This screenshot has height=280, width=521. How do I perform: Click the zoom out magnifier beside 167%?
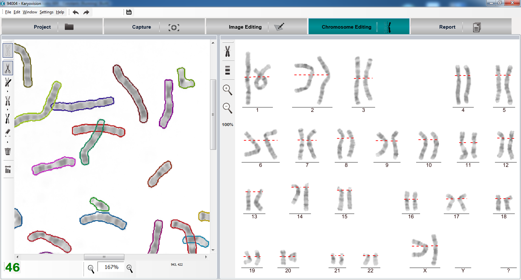click(x=91, y=269)
